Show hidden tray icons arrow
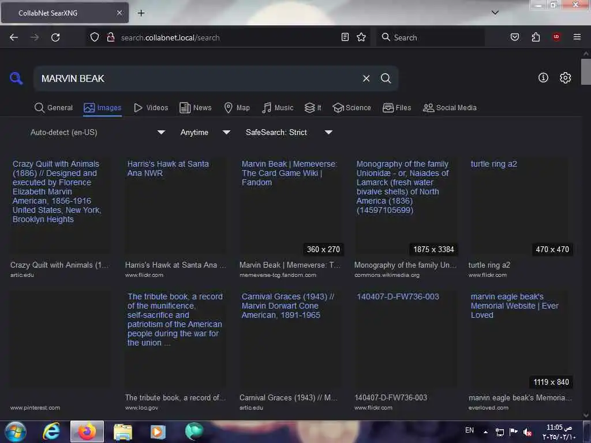The height and width of the screenshot is (443, 591). (485, 432)
